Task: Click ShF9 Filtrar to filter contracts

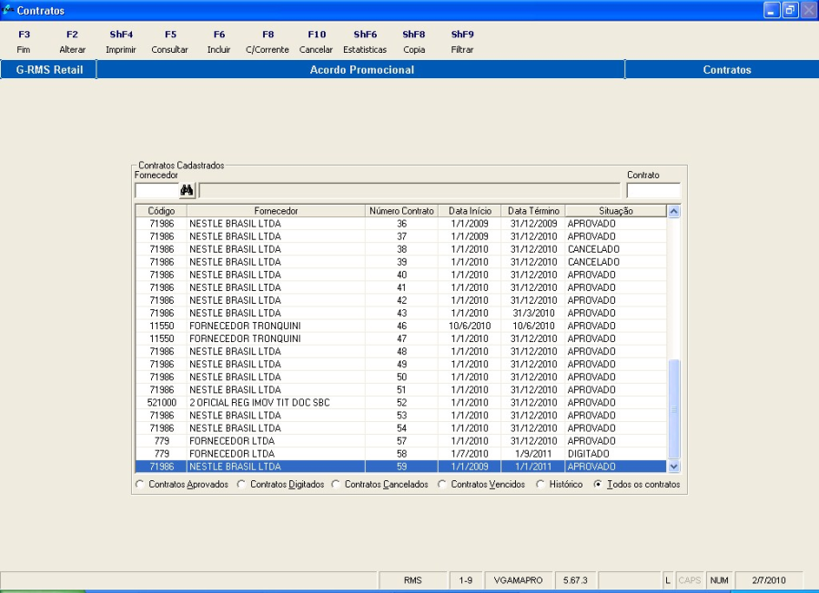Action: [x=462, y=42]
